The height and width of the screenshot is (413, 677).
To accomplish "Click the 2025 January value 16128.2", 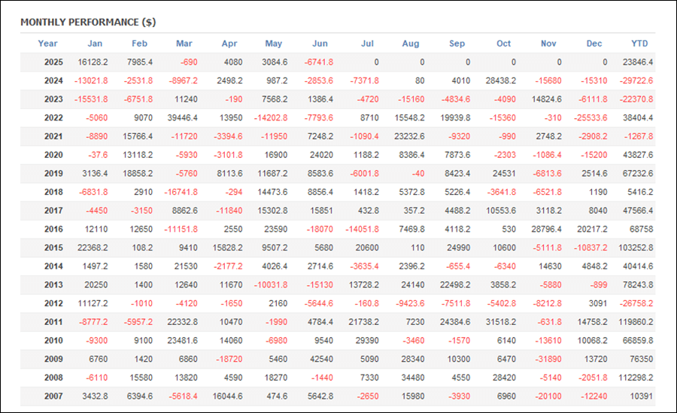I will coord(93,62).
